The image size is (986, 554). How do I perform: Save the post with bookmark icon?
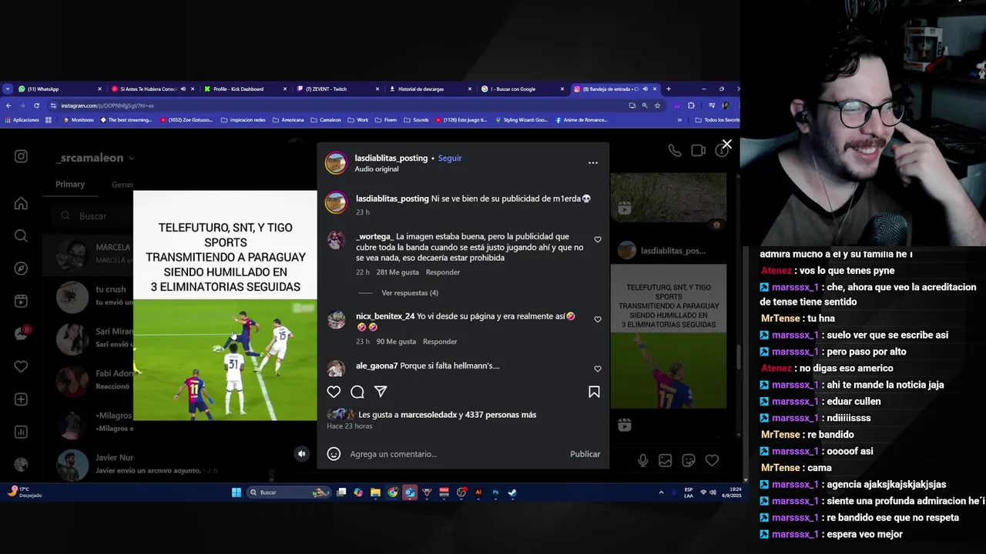[x=594, y=392]
